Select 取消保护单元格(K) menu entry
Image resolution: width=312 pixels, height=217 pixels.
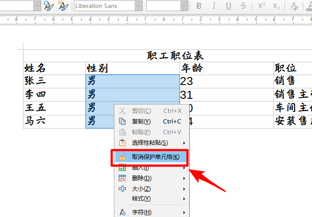pyautogui.click(x=151, y=157)
